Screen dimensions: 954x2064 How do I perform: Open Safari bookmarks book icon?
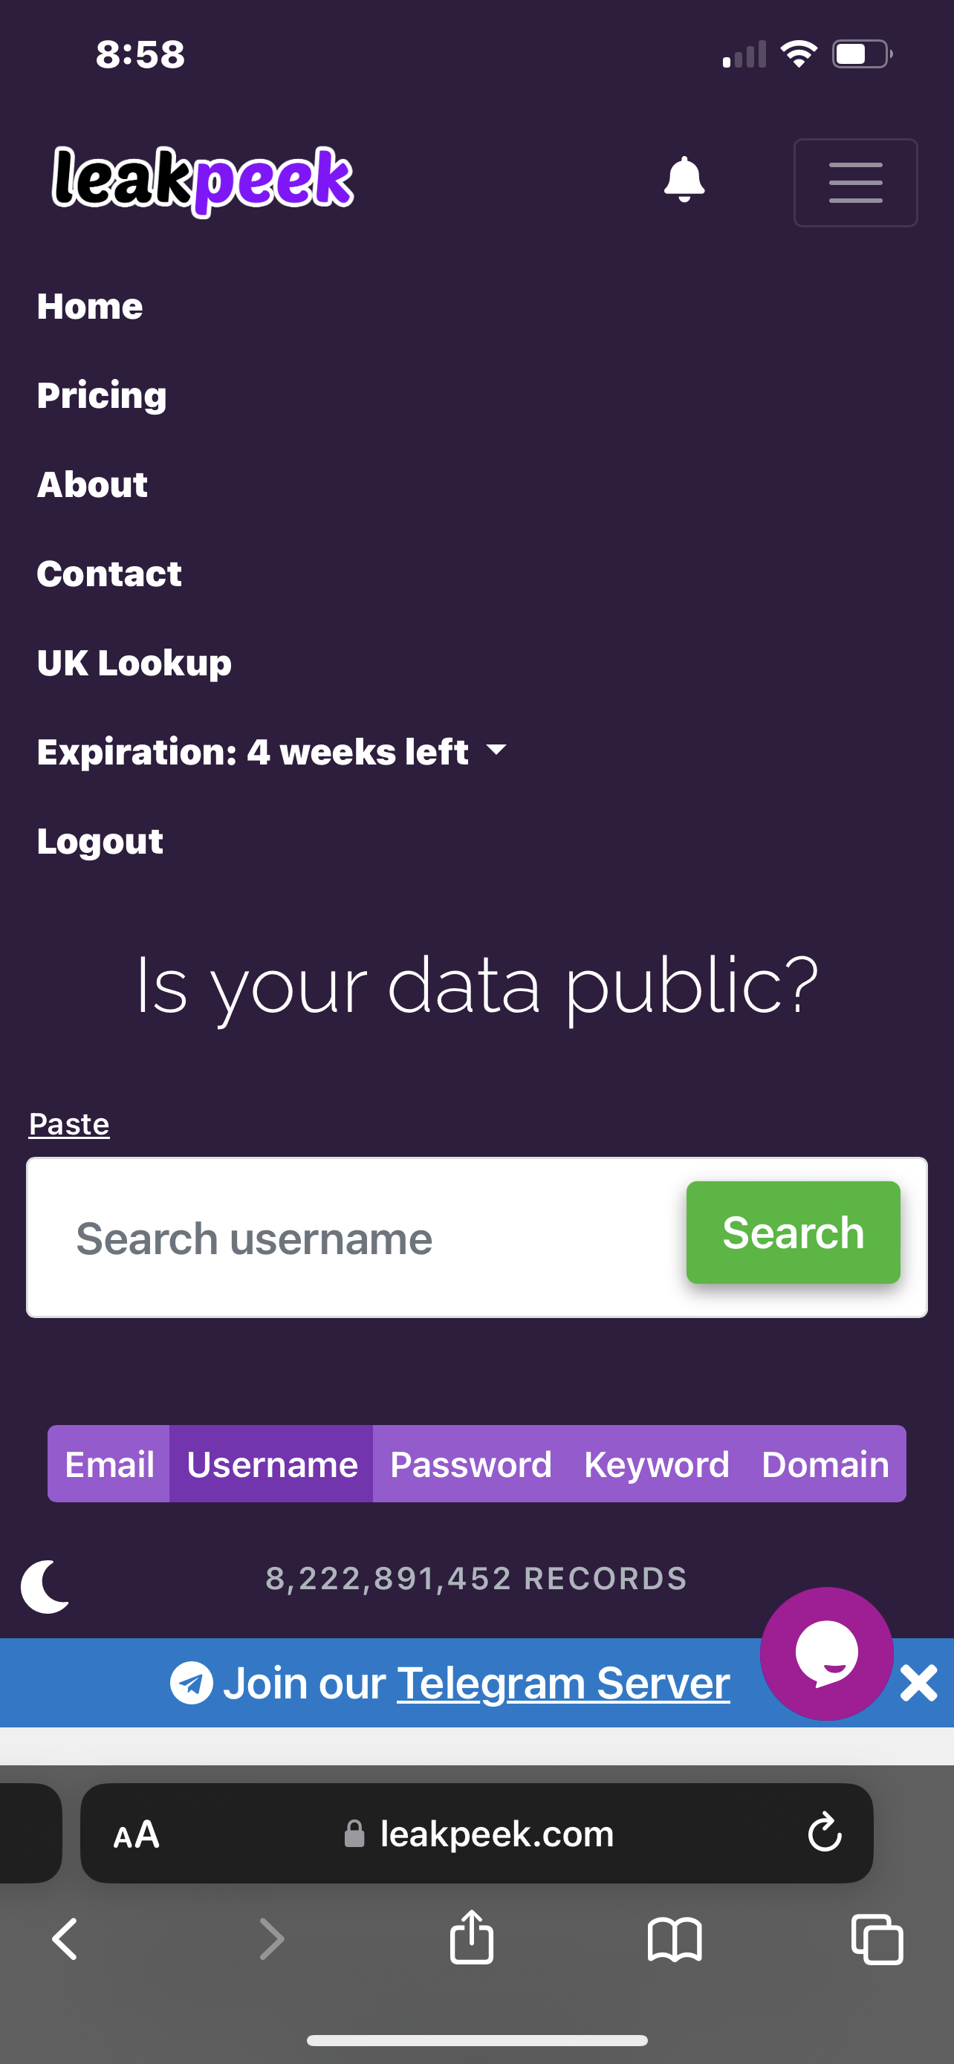tap(675, 1939)
